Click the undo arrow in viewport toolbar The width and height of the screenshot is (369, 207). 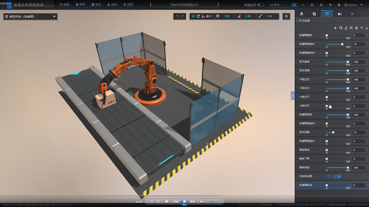click(177, 16)
